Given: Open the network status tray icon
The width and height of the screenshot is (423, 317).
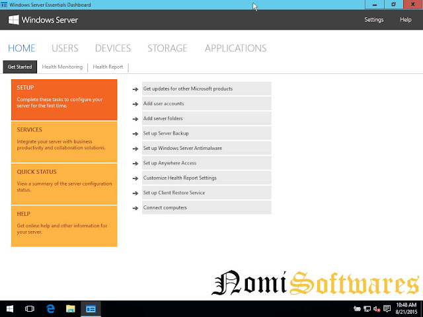Looking at the screenshot, I should click(367, 308).
